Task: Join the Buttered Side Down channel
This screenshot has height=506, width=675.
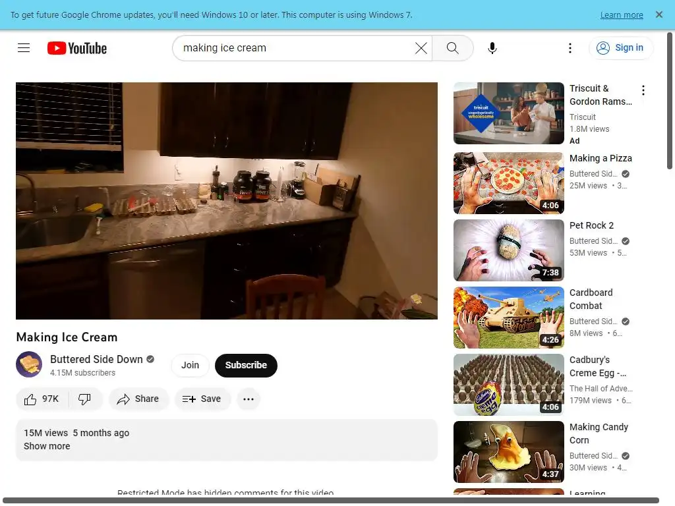Action: [x=190, y=365]
